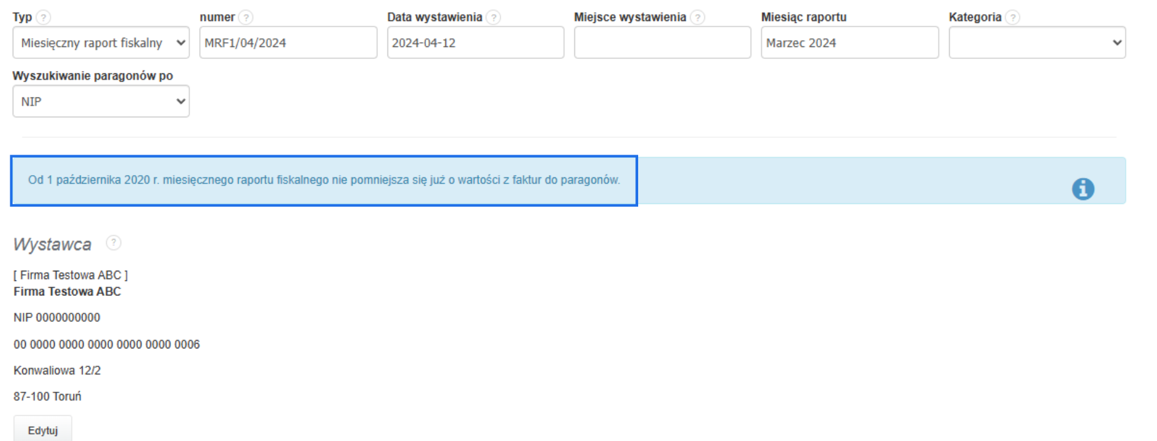Click the text 87-100 Toruń
1157x441 pixels.
pyautogui.click(x=48, y=396)
